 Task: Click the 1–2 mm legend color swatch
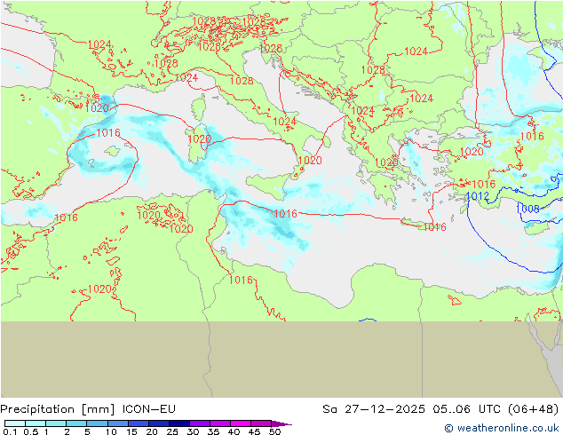56,423
